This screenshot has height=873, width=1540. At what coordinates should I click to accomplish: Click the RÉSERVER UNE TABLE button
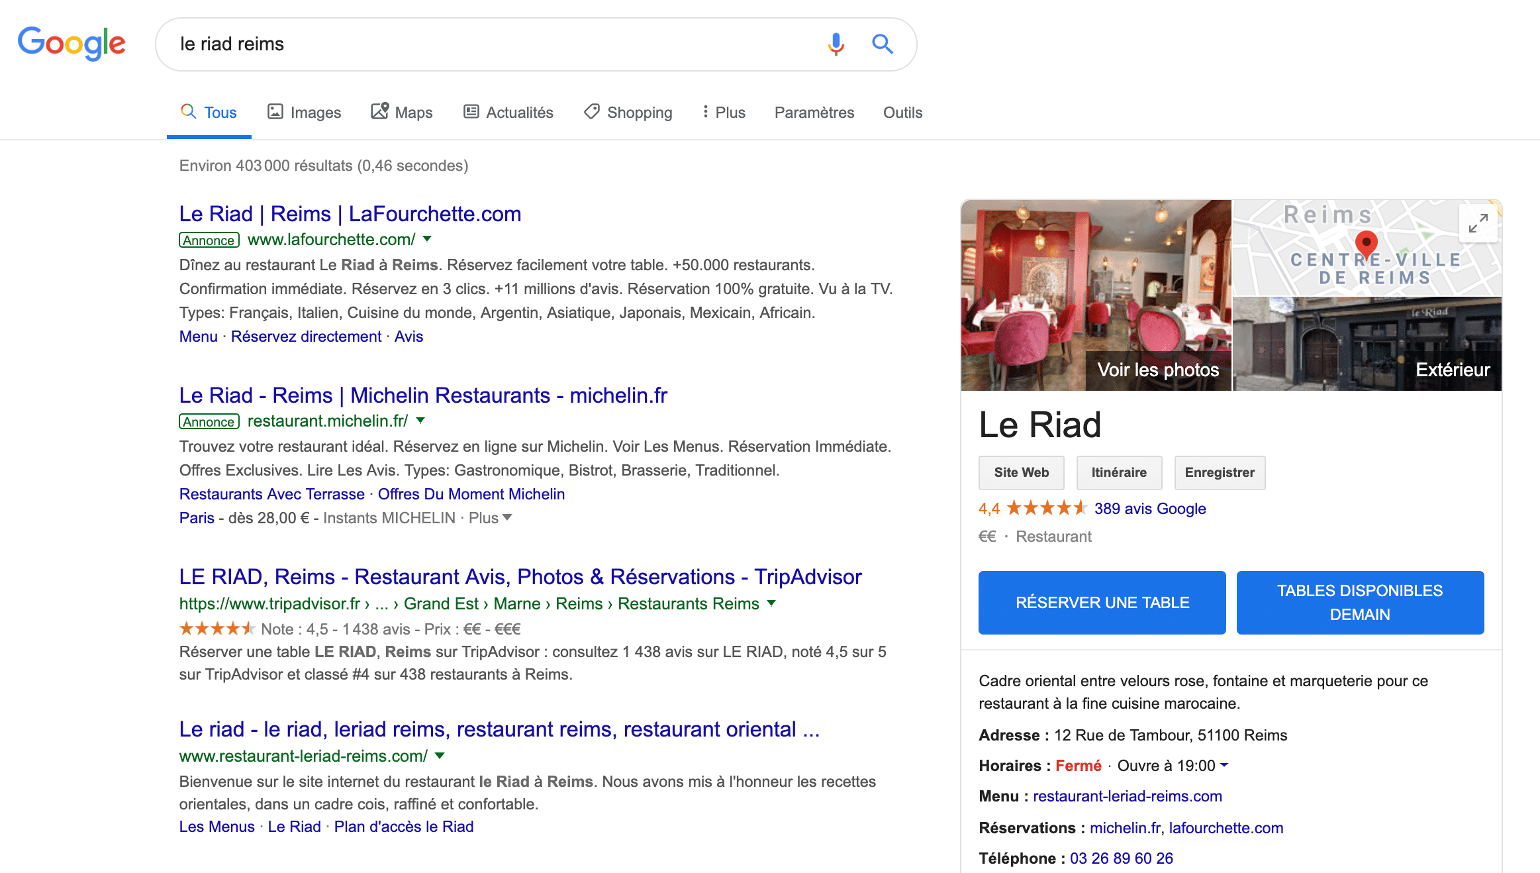(x=1102, y=603)
